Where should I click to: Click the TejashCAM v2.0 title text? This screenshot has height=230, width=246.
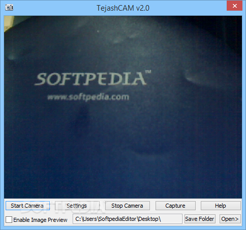click(123, 8)
